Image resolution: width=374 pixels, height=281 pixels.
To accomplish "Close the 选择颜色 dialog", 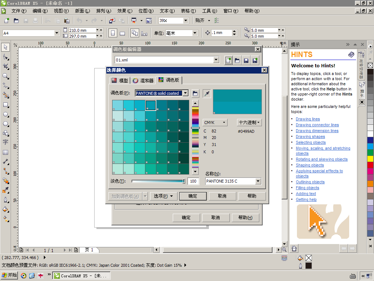I will pyautogui.click(x=264, y=70).
